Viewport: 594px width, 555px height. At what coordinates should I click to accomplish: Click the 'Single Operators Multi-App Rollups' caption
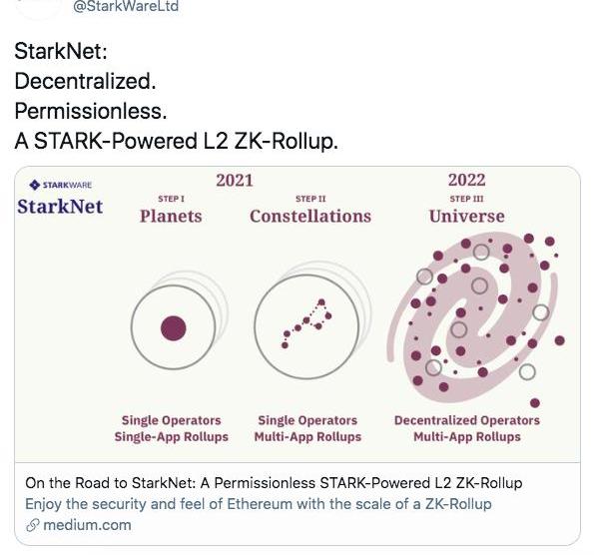point(307,428)
